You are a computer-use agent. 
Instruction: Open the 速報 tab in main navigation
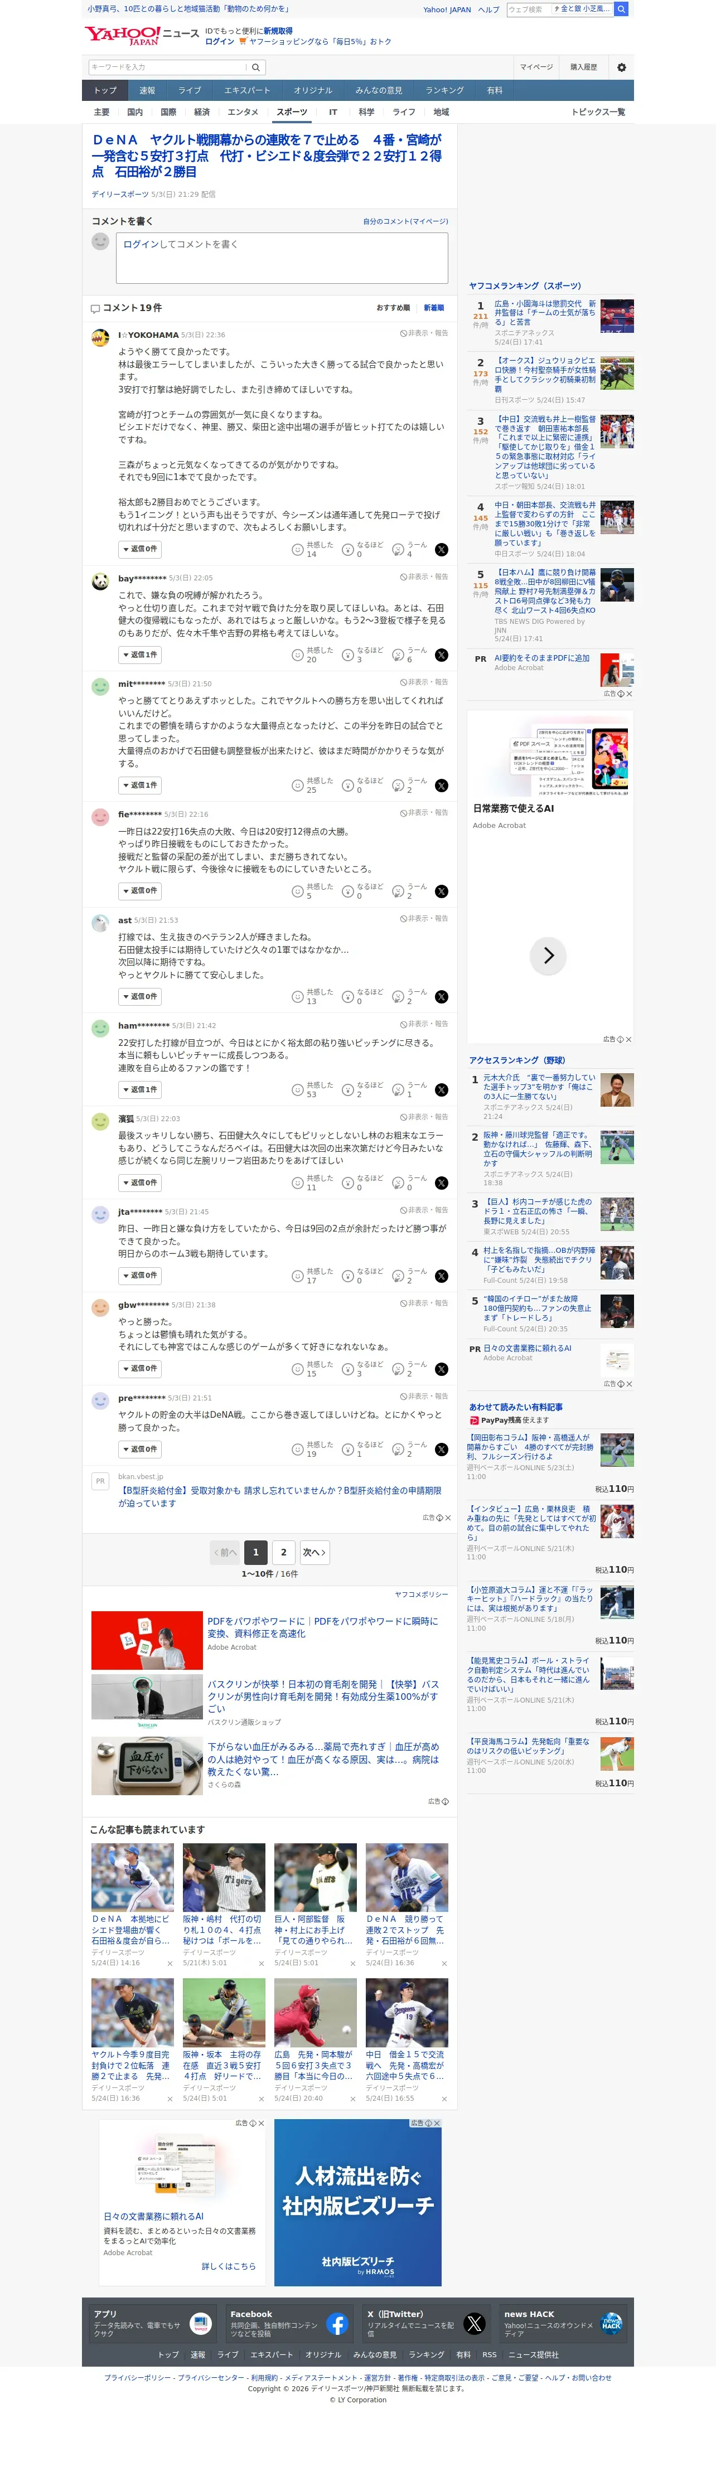click(x=147, y=91)
